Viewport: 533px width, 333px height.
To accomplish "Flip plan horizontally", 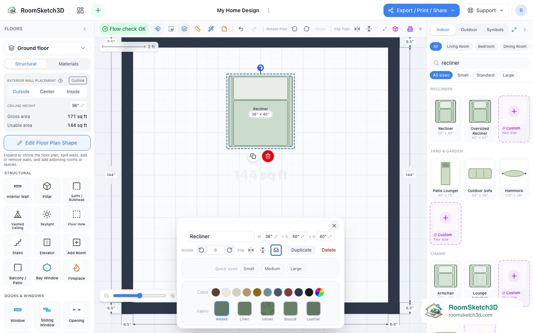I will (x=357, y=29).
